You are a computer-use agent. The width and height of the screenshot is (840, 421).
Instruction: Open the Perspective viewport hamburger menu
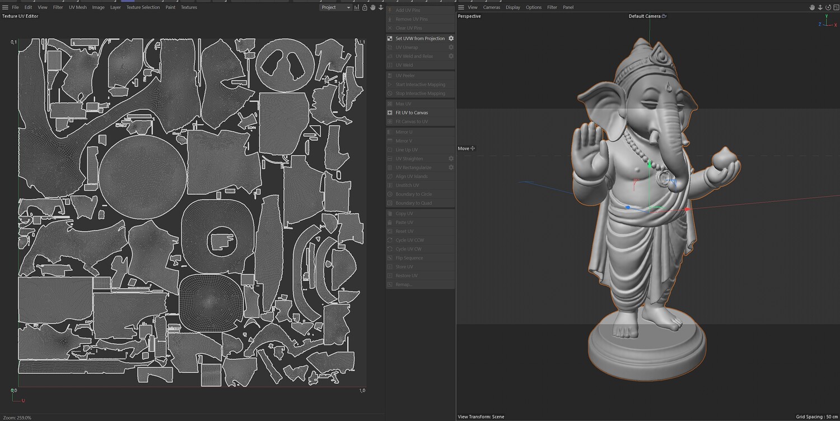[461, 7]
